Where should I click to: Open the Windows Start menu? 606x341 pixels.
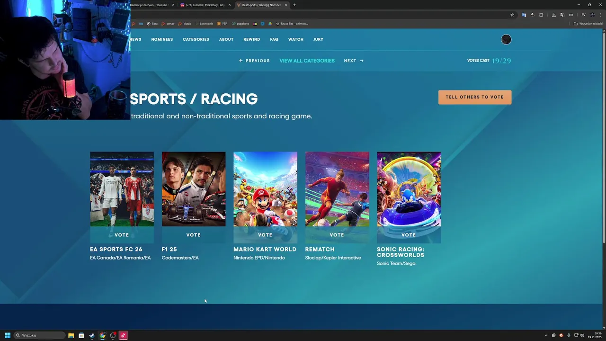click(8, 335)
